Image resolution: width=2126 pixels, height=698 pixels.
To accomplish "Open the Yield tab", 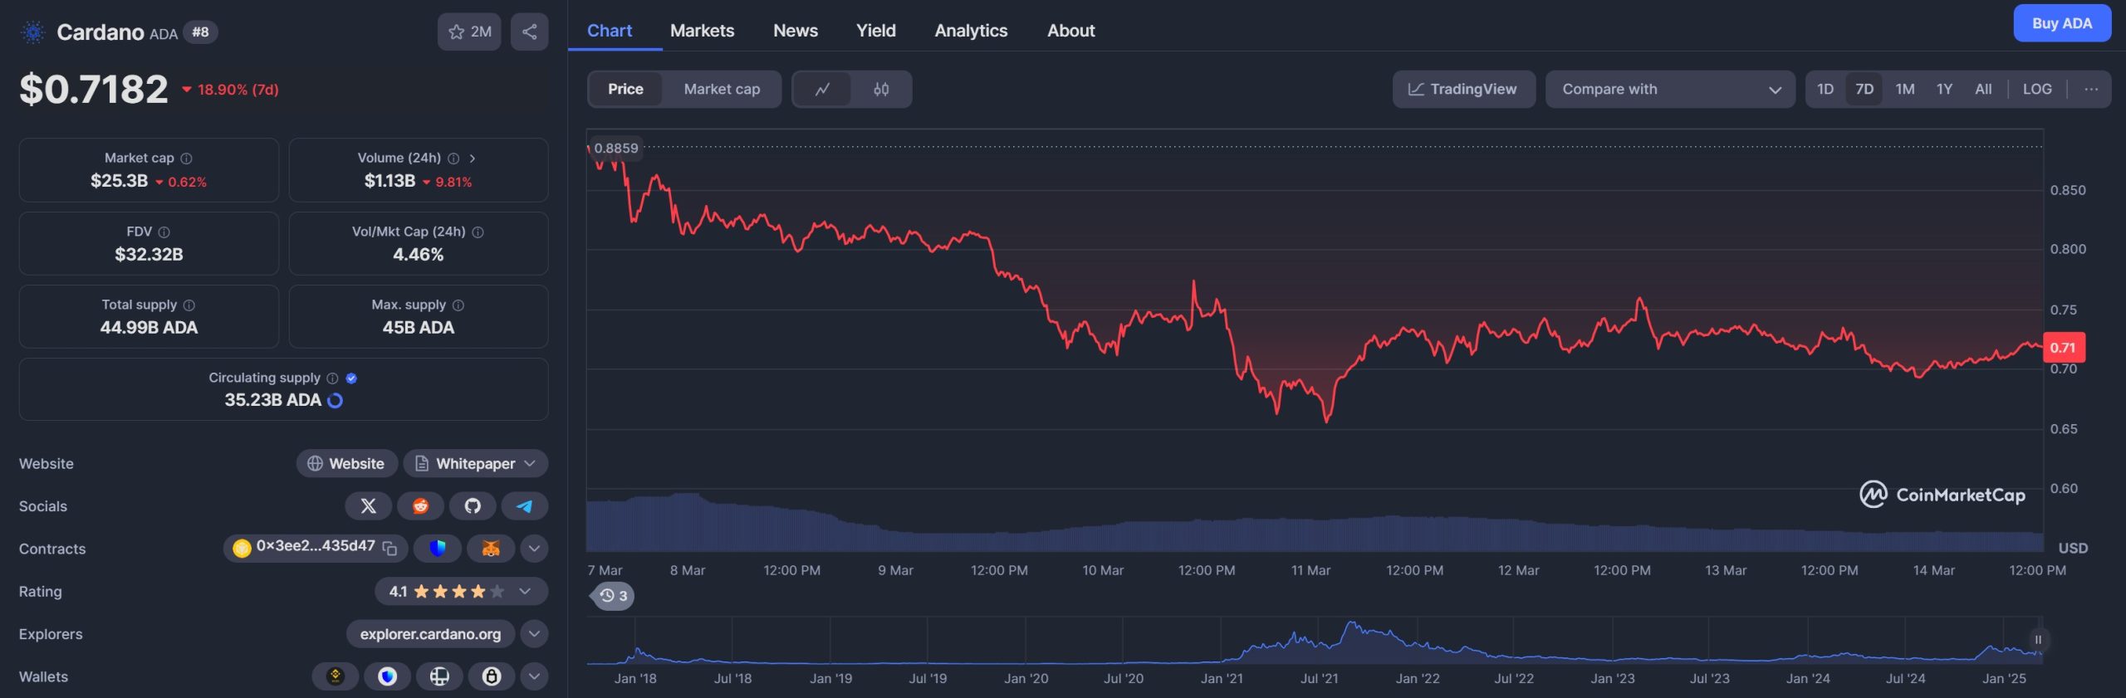I will tap(875, 31).
